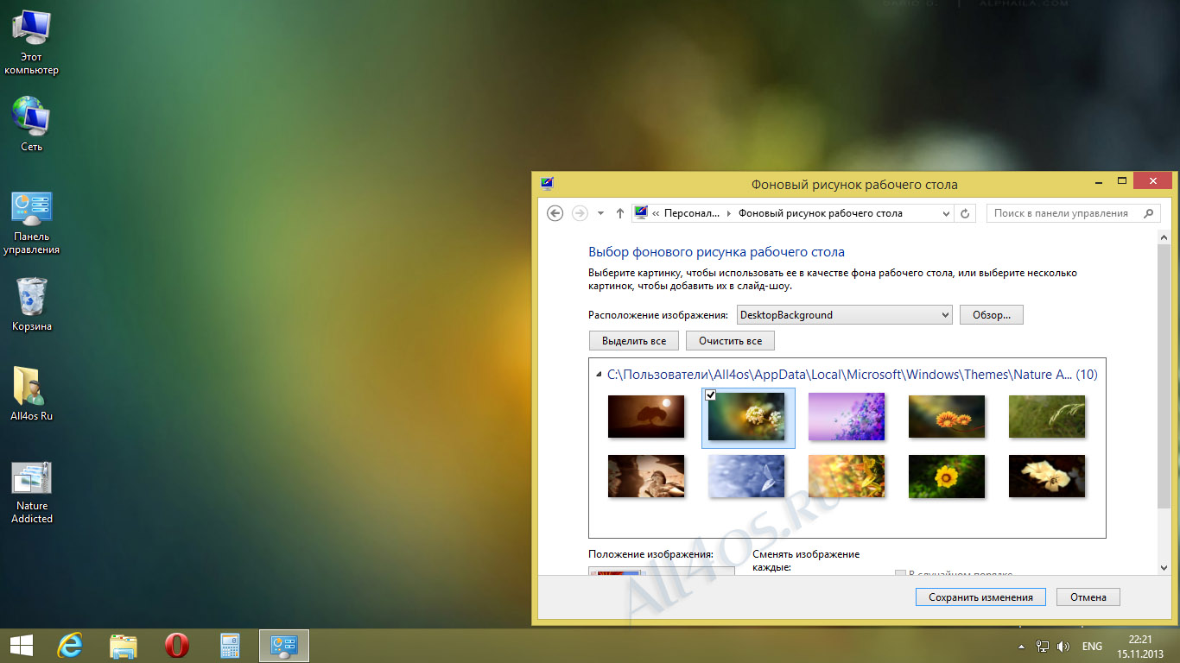Click the Персонализация breadcrumb
The height and width of the screenshot is (663, 1180).
tap(692, 213)
